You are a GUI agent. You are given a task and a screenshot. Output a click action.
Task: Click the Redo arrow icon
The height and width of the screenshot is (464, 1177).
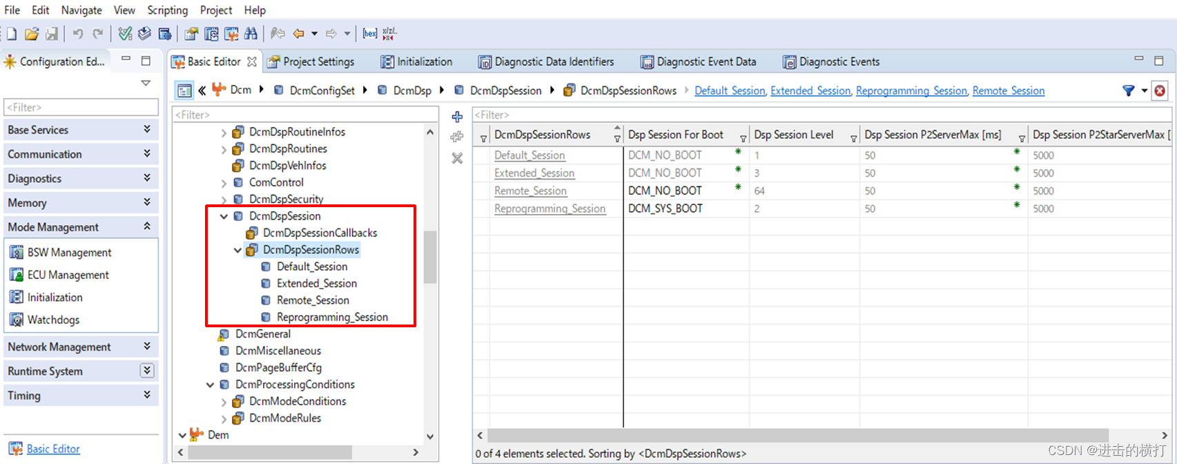(98, 34)
